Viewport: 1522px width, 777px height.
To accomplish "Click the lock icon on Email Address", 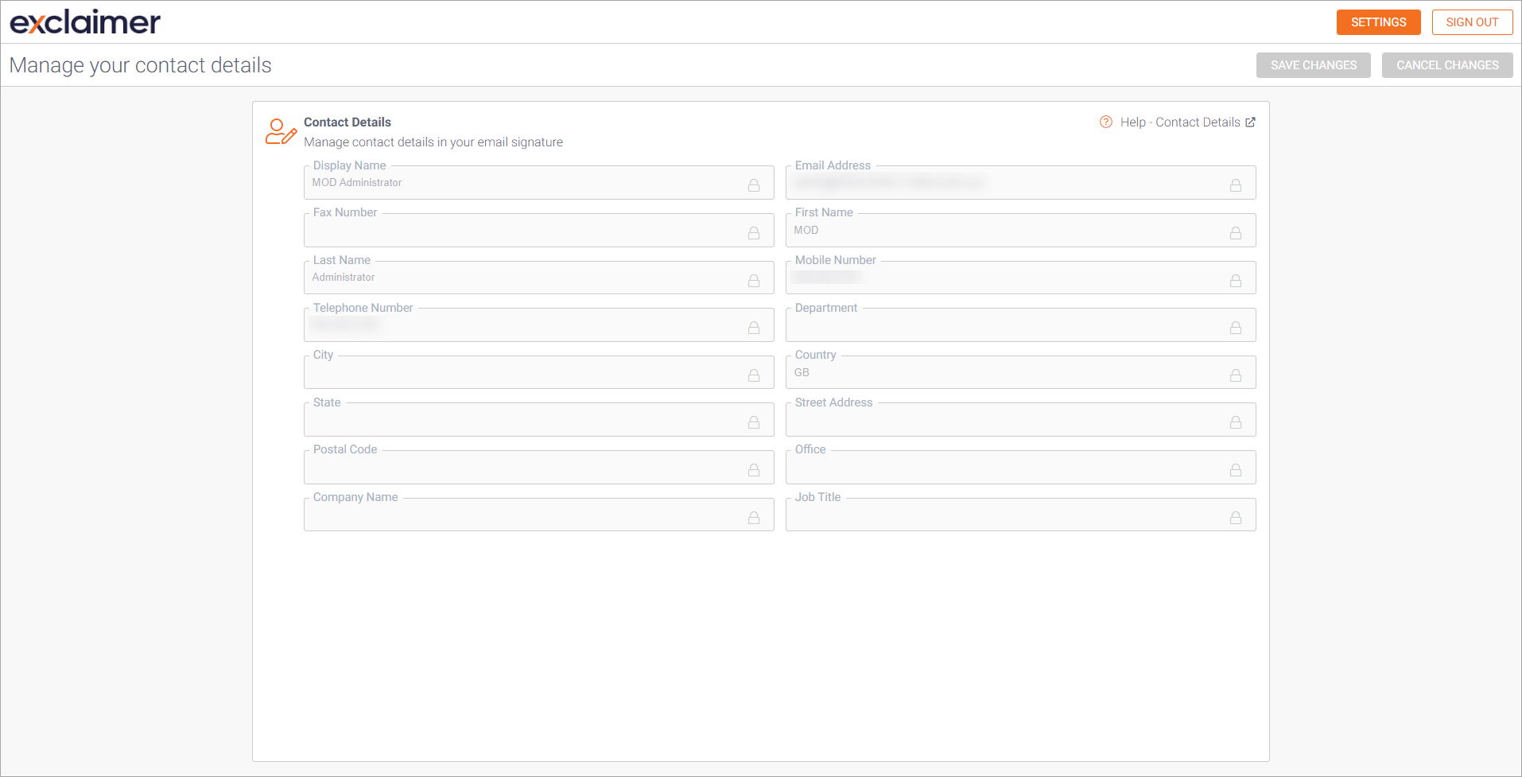I will [1236, 185].
